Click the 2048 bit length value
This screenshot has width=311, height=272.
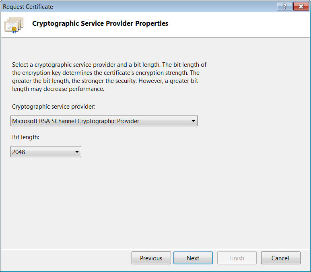click(19, 152)
